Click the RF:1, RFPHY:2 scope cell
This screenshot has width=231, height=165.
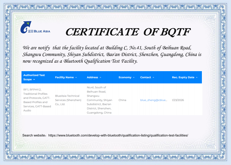click(37, 100)
